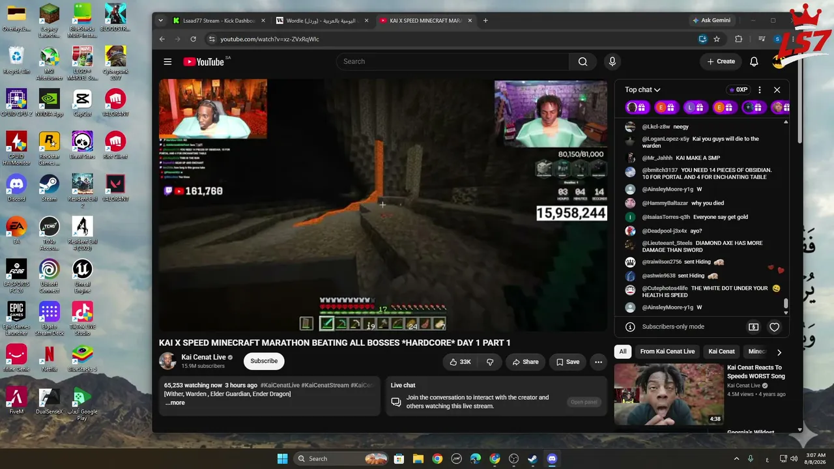Open the Recycle Bin
The height and width of the screenshot is (469, 834).
tap(16, 61)
